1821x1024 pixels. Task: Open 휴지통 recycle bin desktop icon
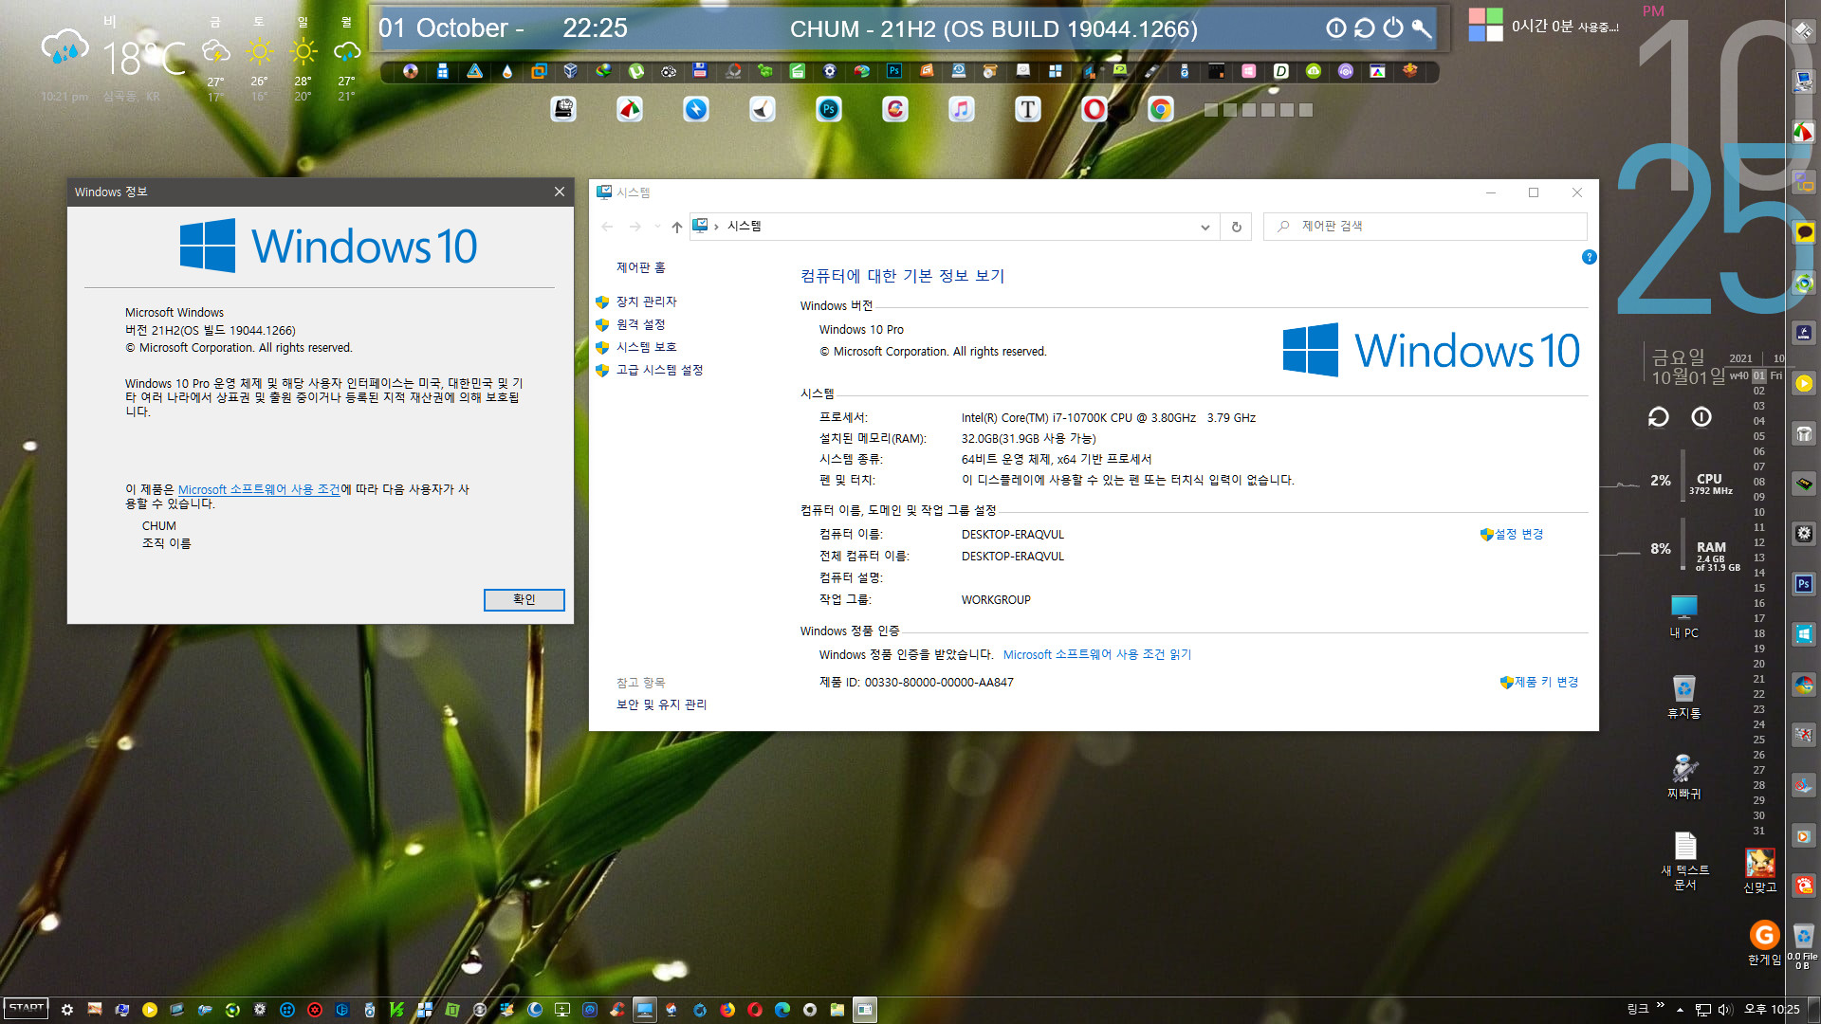point(1684,696)
